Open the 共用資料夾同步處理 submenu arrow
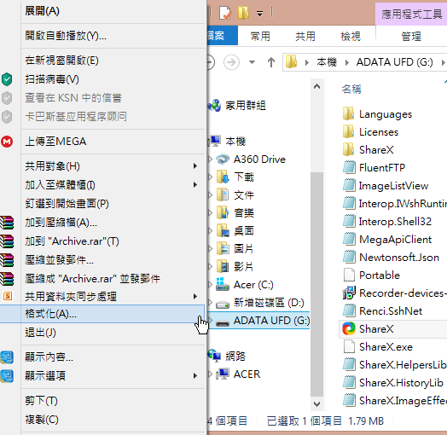This screenshot has height=435, width=447. tap(195, 297)
